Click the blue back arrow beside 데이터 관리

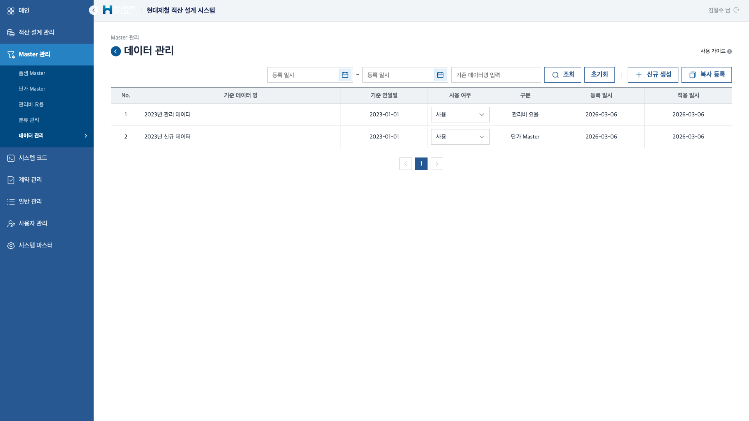(116, 51)
